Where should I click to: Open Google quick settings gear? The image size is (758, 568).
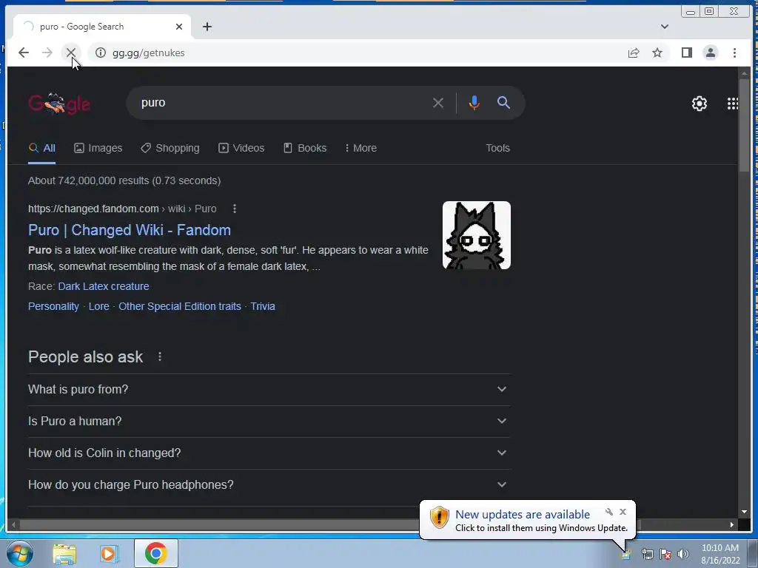[x=699, y=104]
